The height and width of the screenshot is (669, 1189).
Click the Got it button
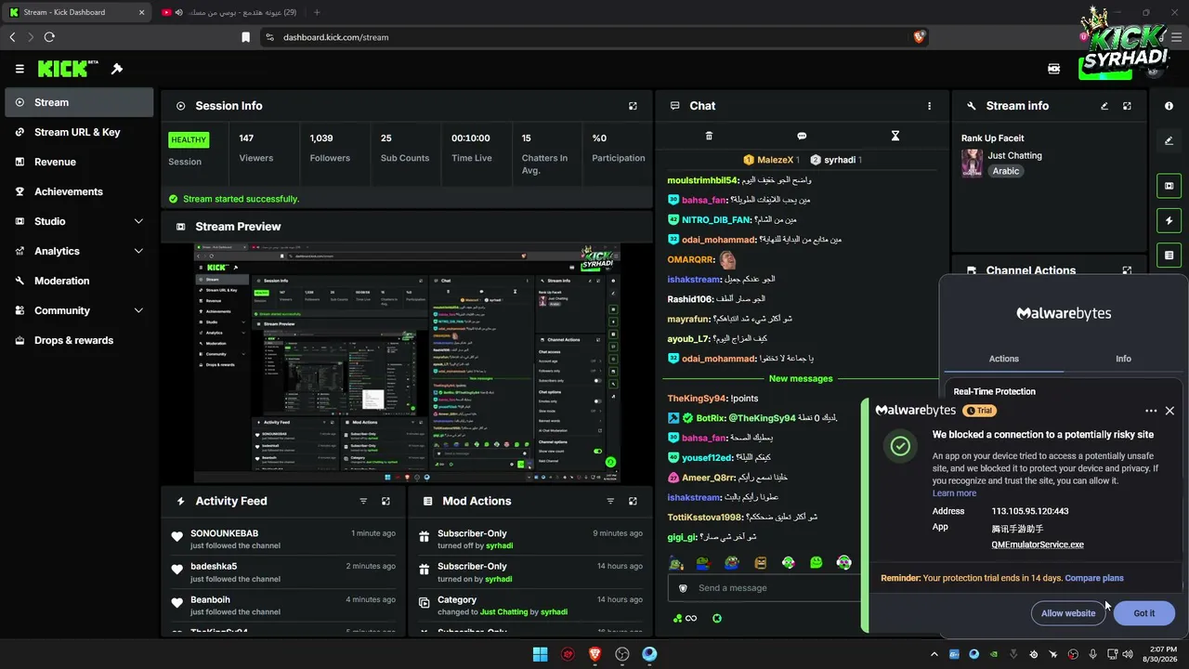point(1144,613)
